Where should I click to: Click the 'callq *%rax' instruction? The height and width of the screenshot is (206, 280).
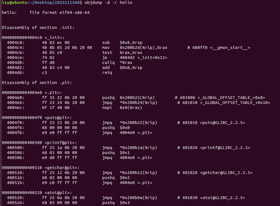pos(117,63)
